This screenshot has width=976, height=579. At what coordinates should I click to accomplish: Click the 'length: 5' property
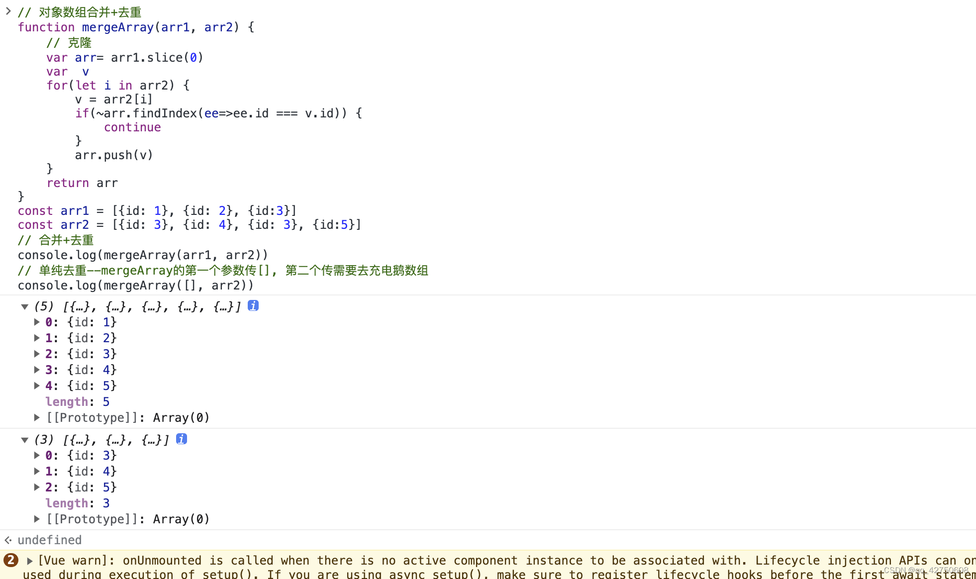(78, 402)
